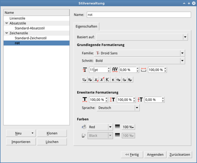The height and width of the screenshot is (163, 197).
Task: Toggle the underline text effect button
Action: point(84,80)
